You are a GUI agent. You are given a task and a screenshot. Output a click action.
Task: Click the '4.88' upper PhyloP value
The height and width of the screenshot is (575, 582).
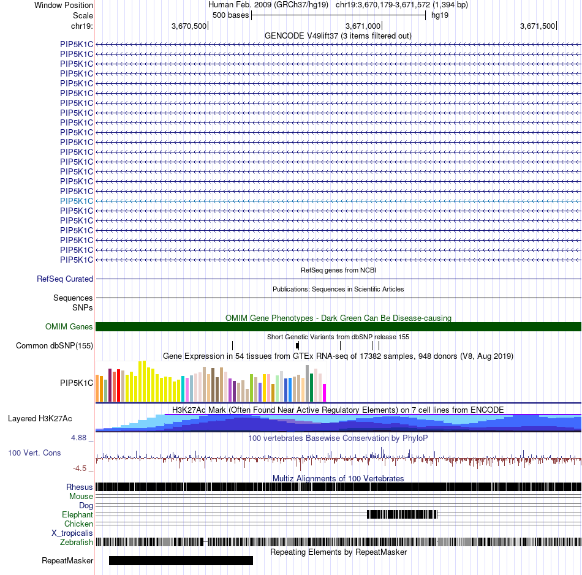coord(78,438)
